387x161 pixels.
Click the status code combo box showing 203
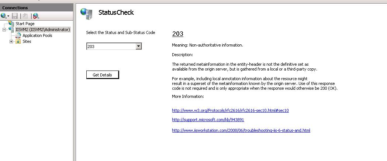click(x=114, y=46)
